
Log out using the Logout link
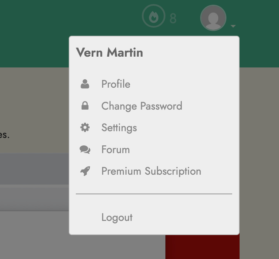click(117, 218)
